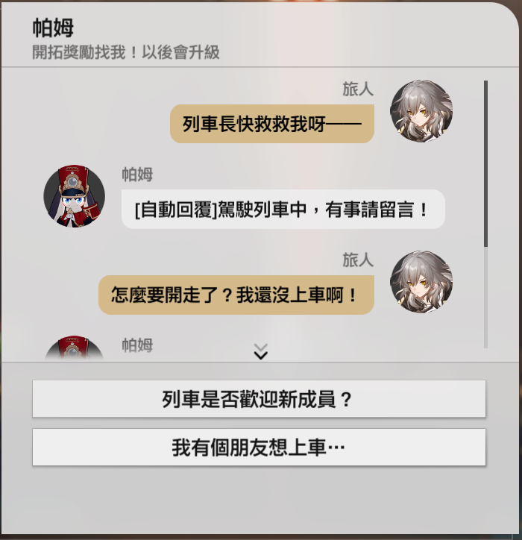The height and width of the screenshot is (540, 522).
Task: Choose reply 列車是否歡迎新成員？
Action: pyautogui.click(x=259, y=399)
